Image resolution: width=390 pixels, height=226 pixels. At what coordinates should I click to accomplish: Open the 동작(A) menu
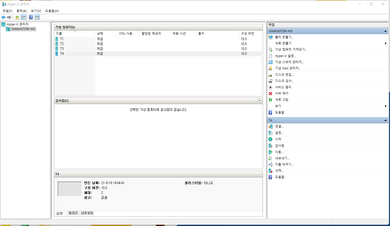coord(22,11)
